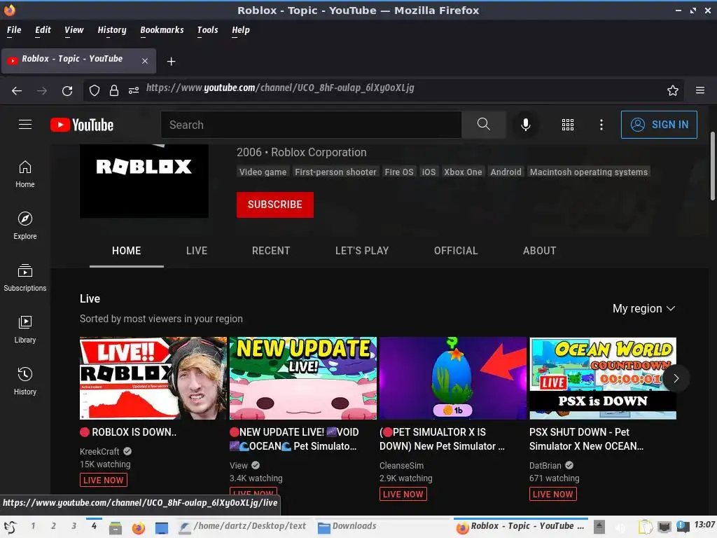
Task: Start voice search with the microphone icon
Action: tap(526, 125)
